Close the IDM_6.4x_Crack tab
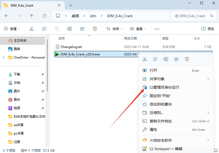Screen dimensions: 219x153 click(x=59, y=5)
